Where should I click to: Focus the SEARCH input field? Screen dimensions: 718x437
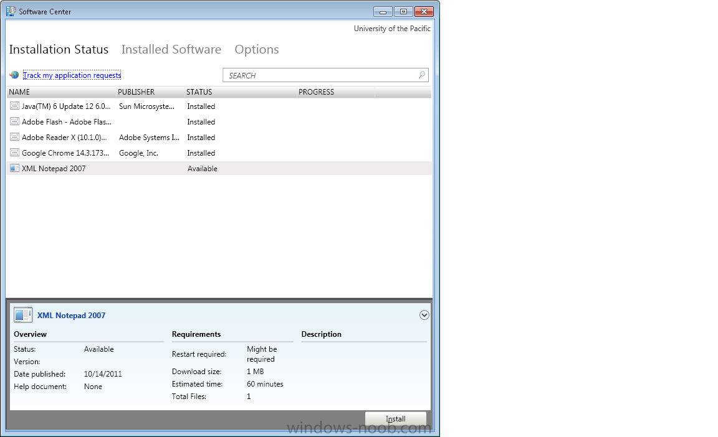click(325, 75)
